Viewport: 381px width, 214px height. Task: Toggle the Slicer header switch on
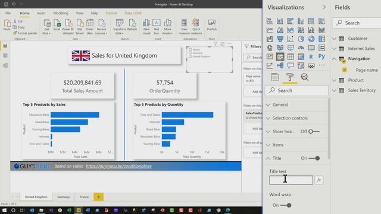(314, 131)
